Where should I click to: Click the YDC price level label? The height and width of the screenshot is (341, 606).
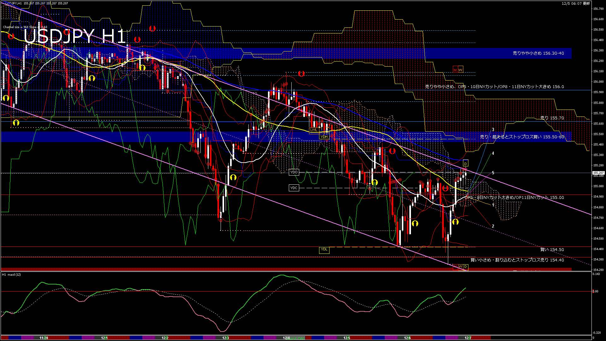coord(294,188)
